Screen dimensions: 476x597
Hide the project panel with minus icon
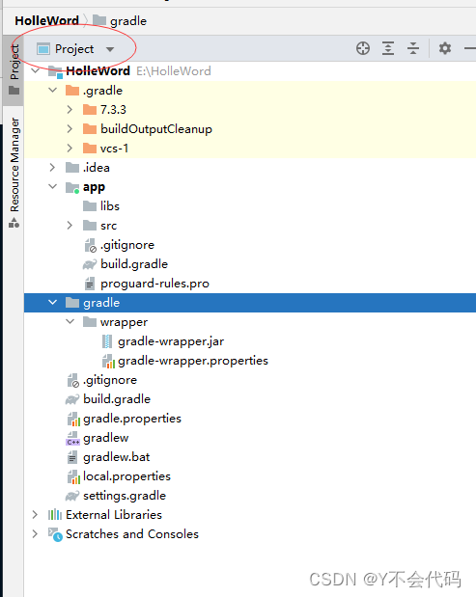click(470, 49)
